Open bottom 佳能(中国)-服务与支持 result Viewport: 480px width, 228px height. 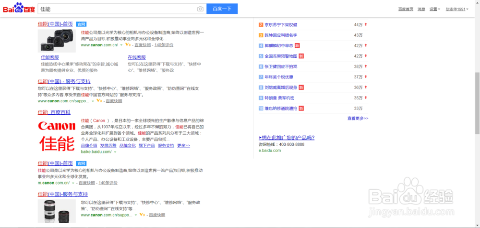(x=63, y=194)
